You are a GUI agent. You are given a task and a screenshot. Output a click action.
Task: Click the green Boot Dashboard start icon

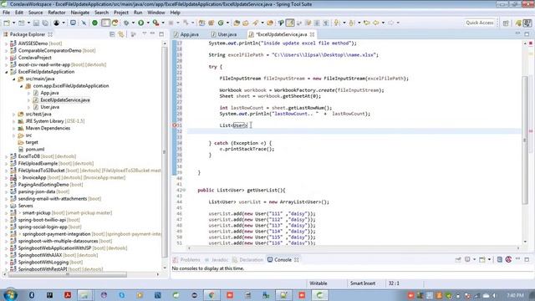click(94, 23)
